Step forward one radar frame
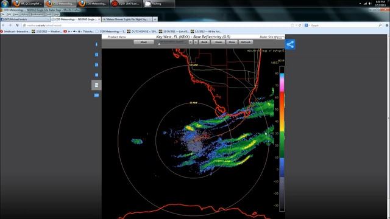The width and height of the screenshot is (390, 219). 196,42
